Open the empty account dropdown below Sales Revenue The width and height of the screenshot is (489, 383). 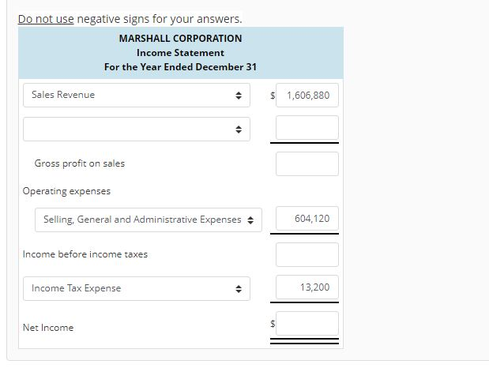coord(137,129)
